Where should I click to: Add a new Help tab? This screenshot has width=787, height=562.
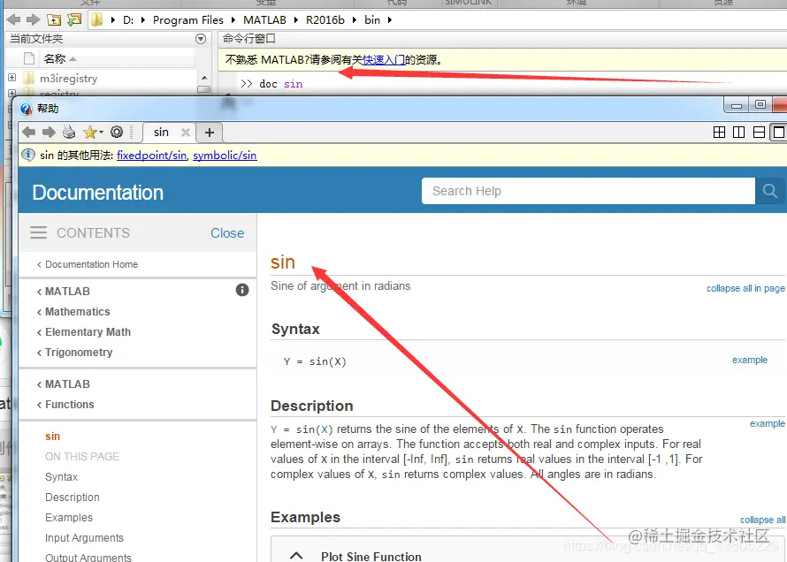click(210, 133)
